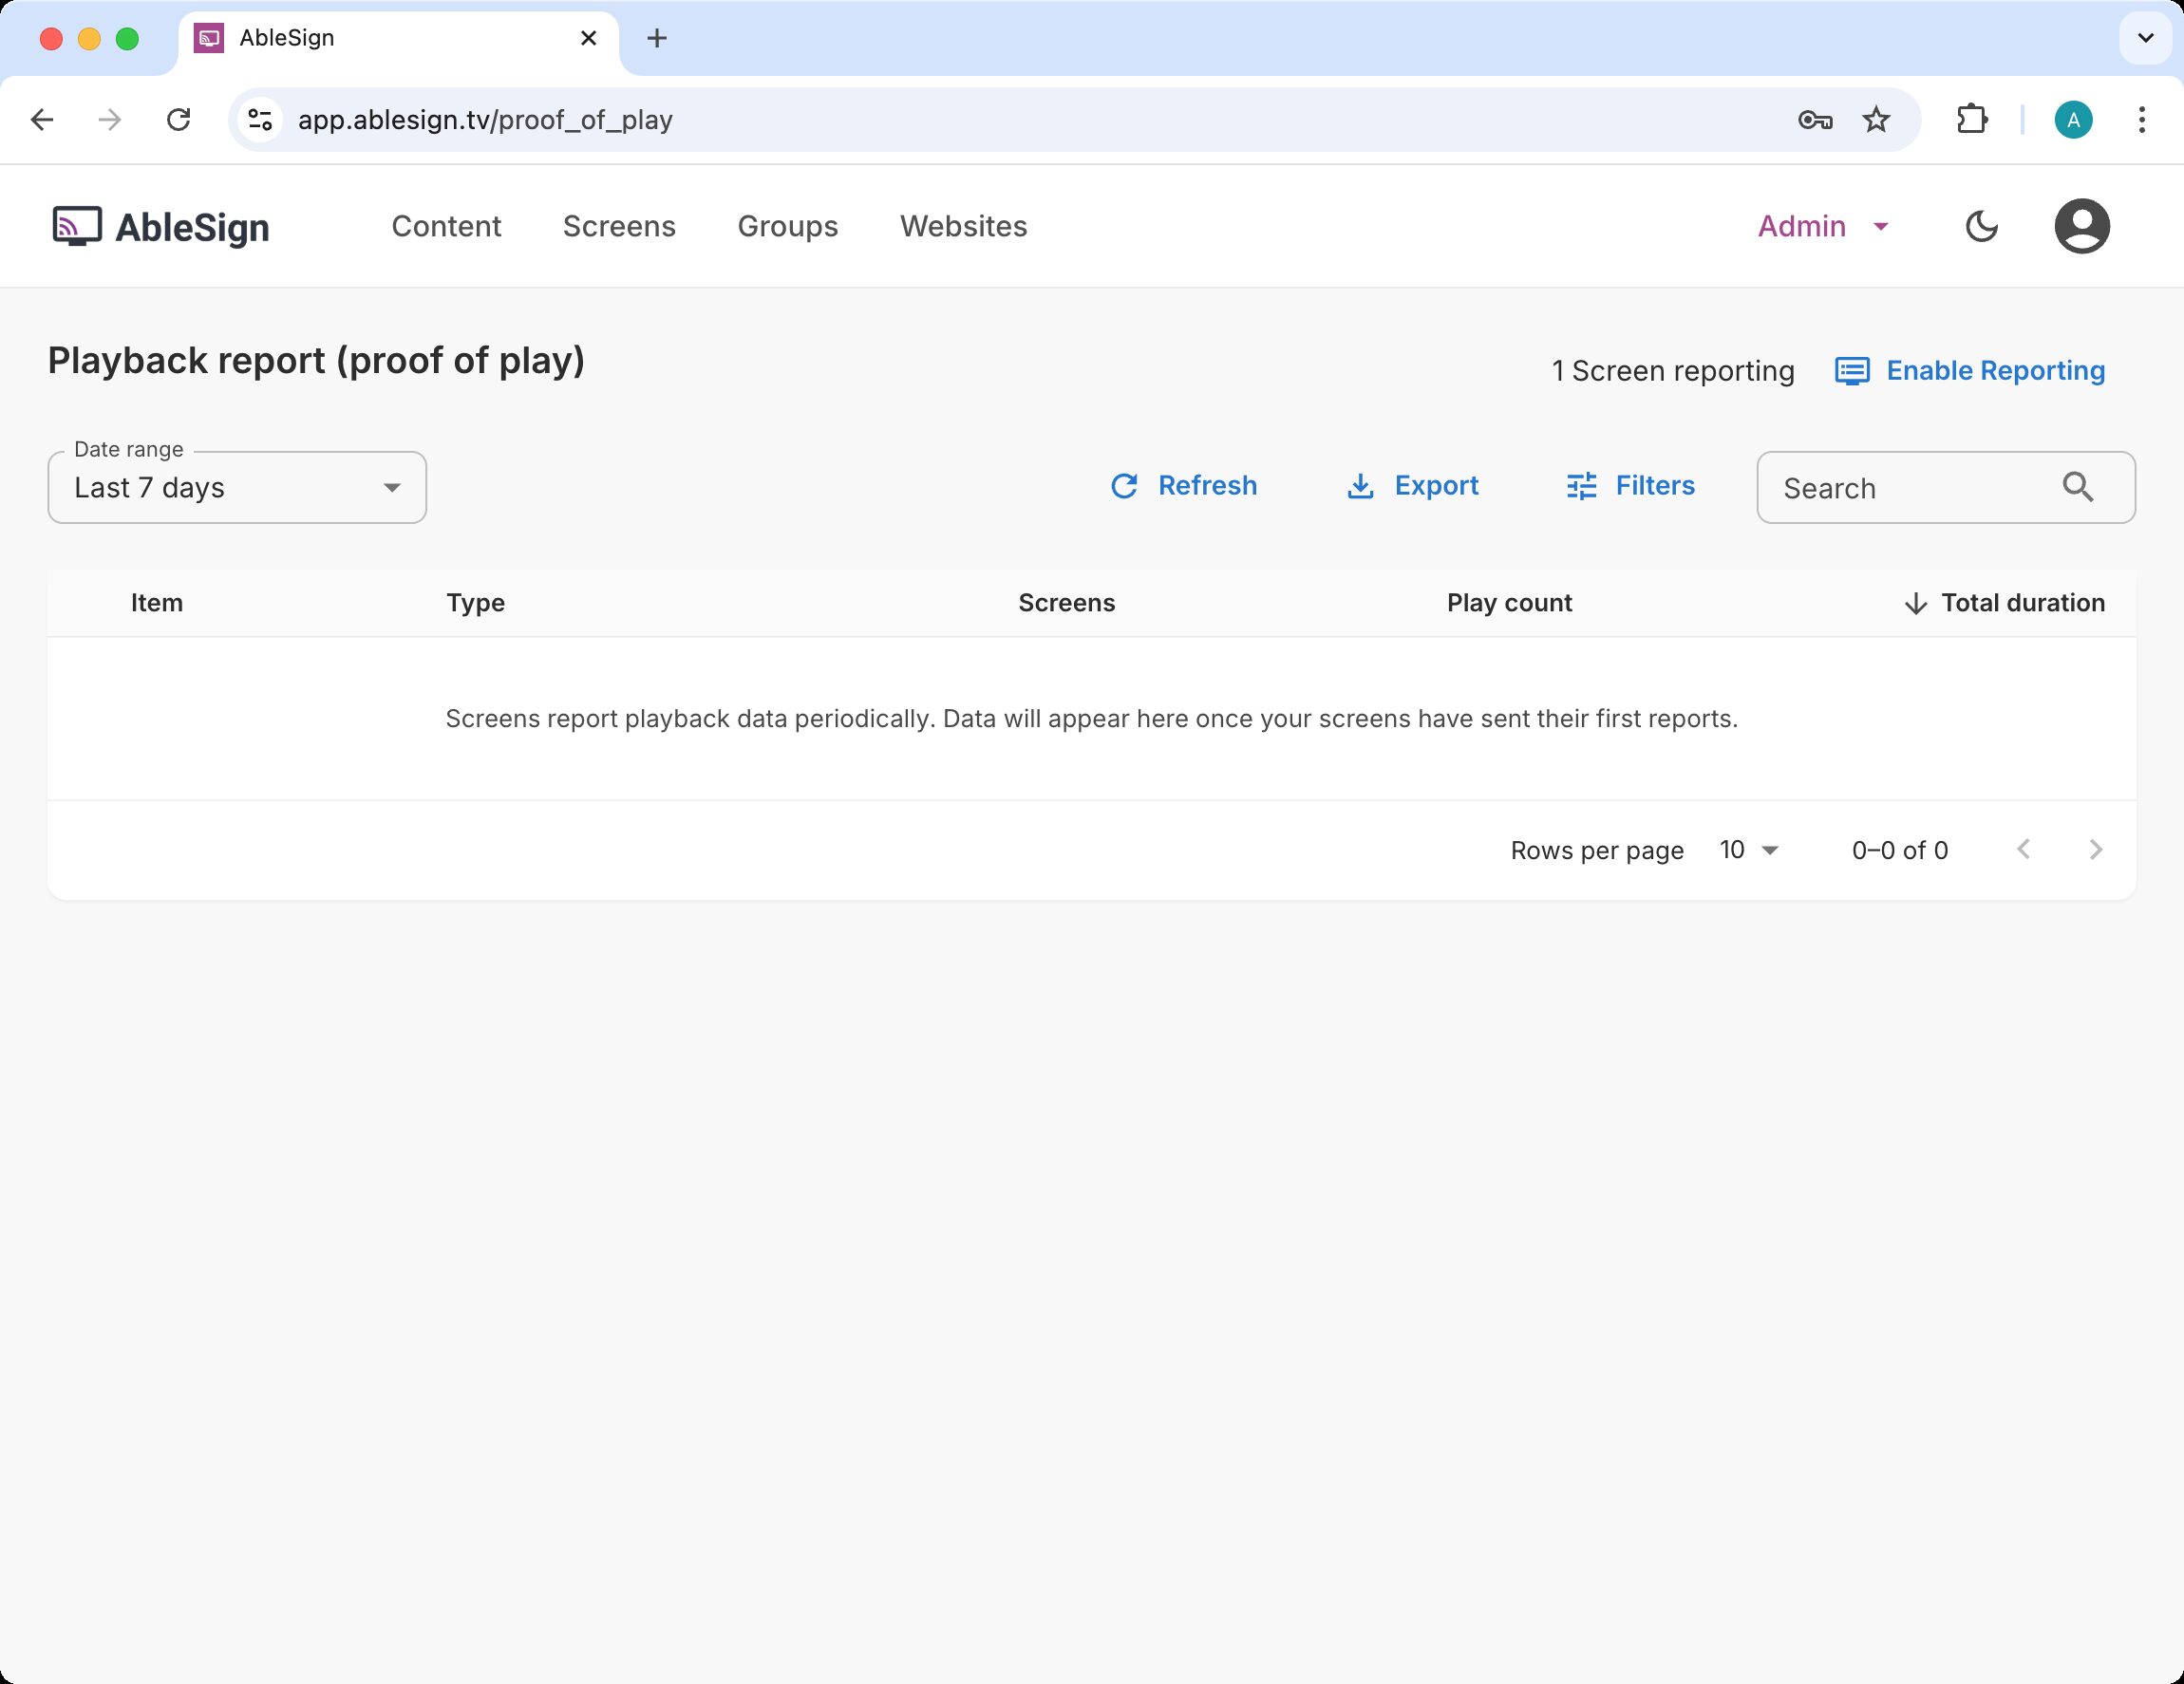Click the Refresh button
The width and height of the screenshot is (2184, 1684).
point(1183,486)
